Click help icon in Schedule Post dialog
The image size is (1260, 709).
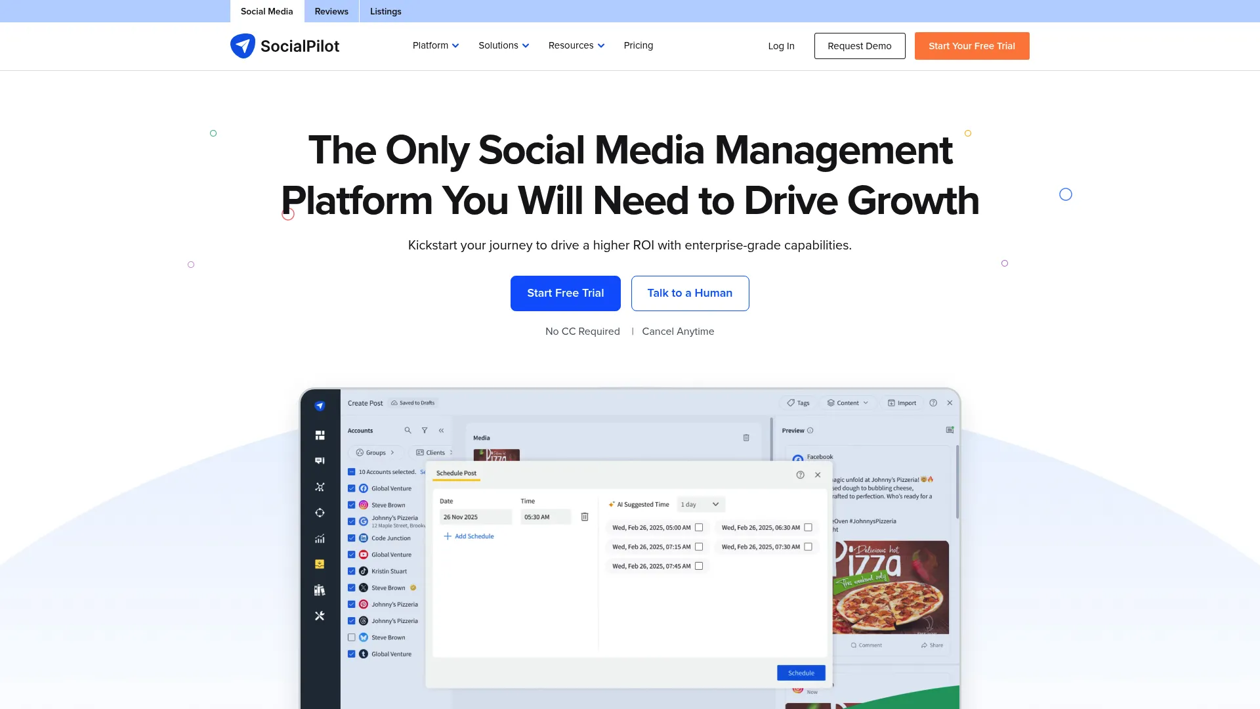800,475
